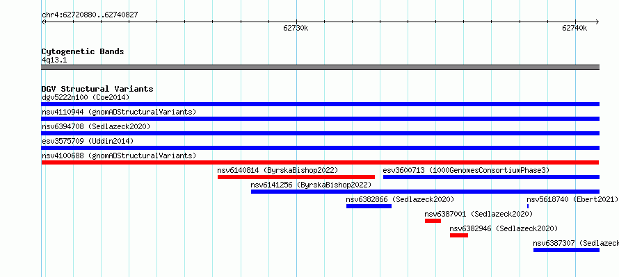Open the esv3600713 (1000GenomesConsortiumPhase3) label
This screenshot has height=277, width=619.
click(466, 170)
